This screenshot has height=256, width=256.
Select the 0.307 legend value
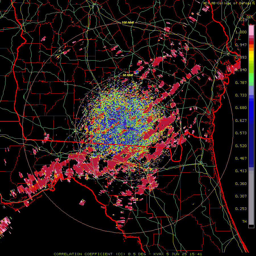point(241,196)
